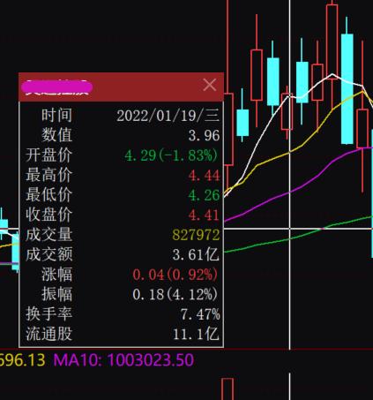Click the 涨幅 label

tap(56, 275)
